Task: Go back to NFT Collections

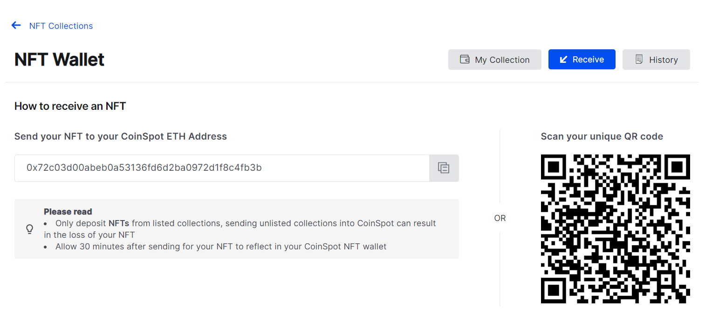Action: (x=61, y=26)
